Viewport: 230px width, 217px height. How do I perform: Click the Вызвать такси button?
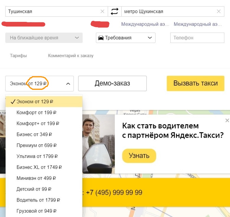click(x=195, y=83)
